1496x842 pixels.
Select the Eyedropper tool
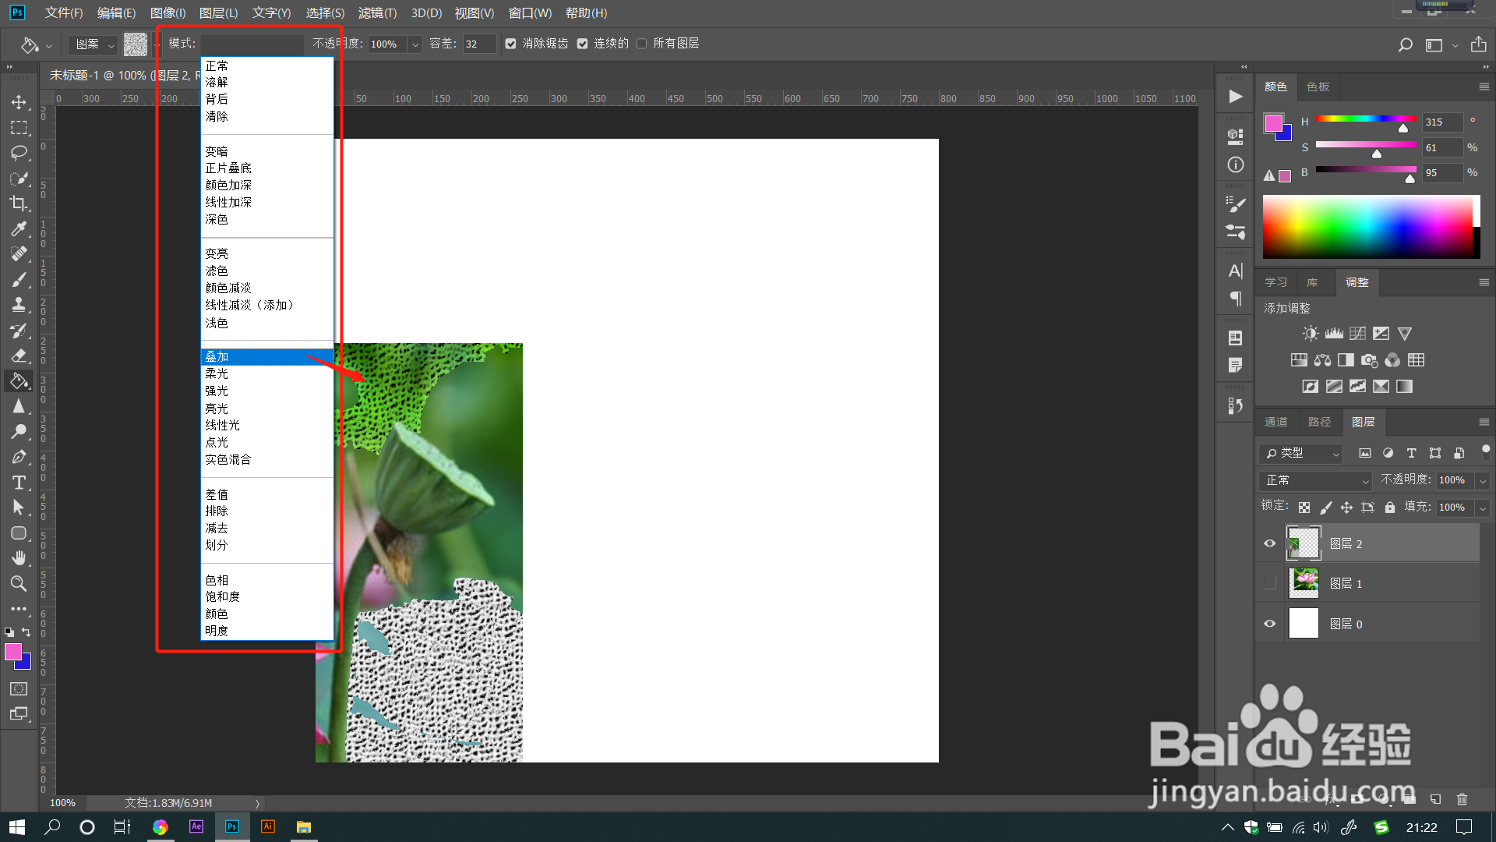click(19, 228)
